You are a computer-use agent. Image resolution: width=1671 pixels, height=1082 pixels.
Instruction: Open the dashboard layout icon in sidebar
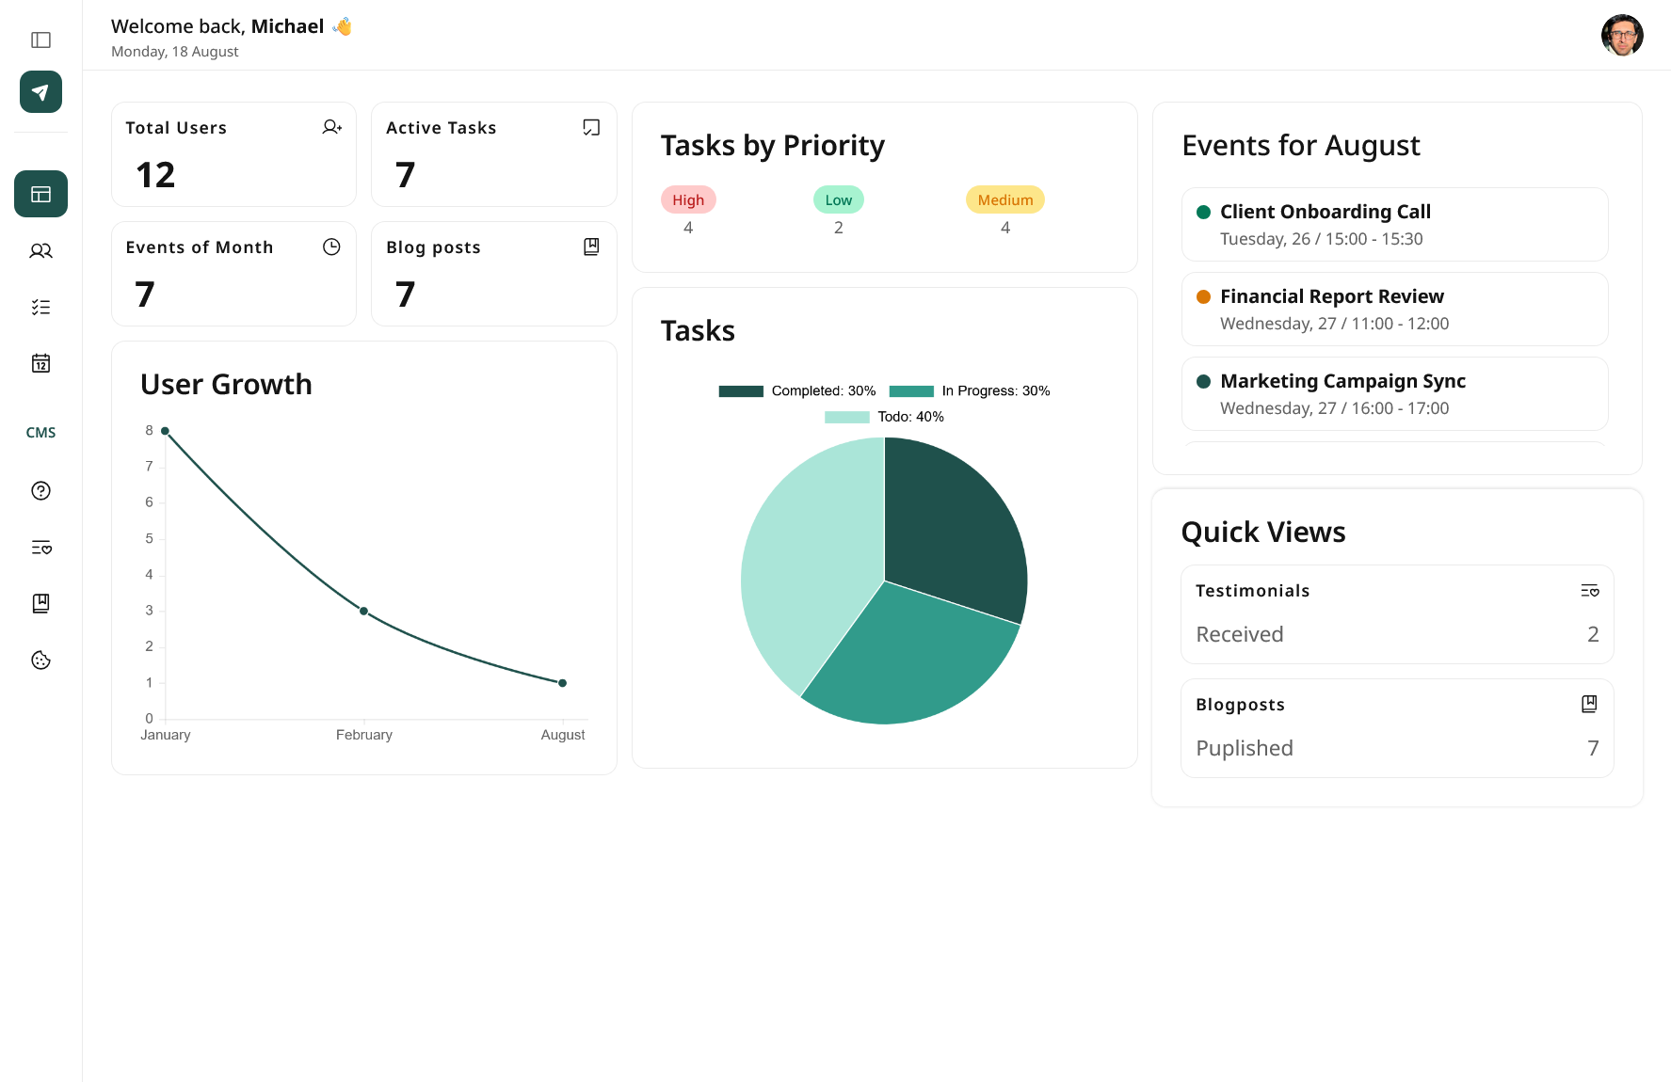click(x=40, y=194)
